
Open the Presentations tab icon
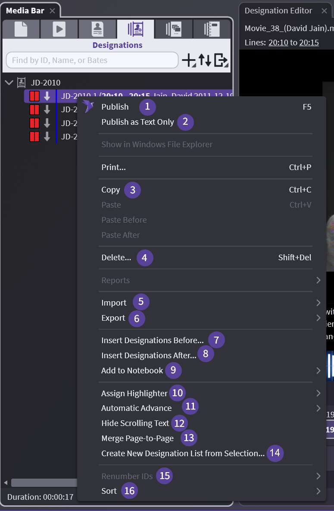174,29
